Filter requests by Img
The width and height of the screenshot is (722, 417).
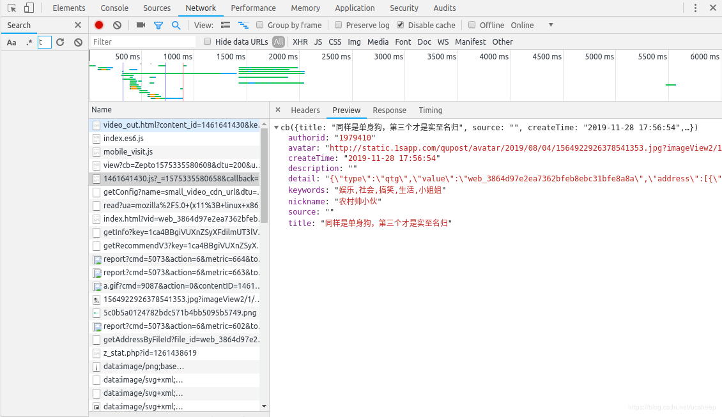354,42
